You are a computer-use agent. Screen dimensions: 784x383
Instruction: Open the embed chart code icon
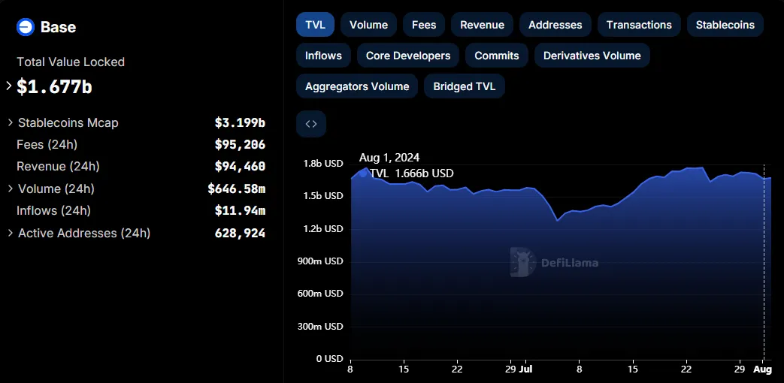point(311,124)
